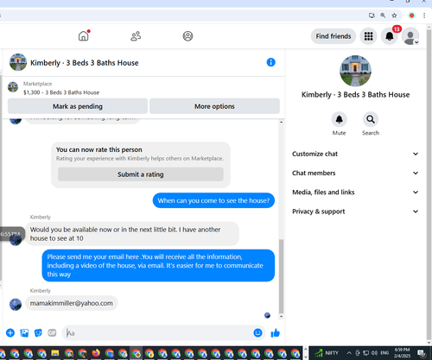
Task: Bookmark this page with the star icon
Action: click(394, 16)
